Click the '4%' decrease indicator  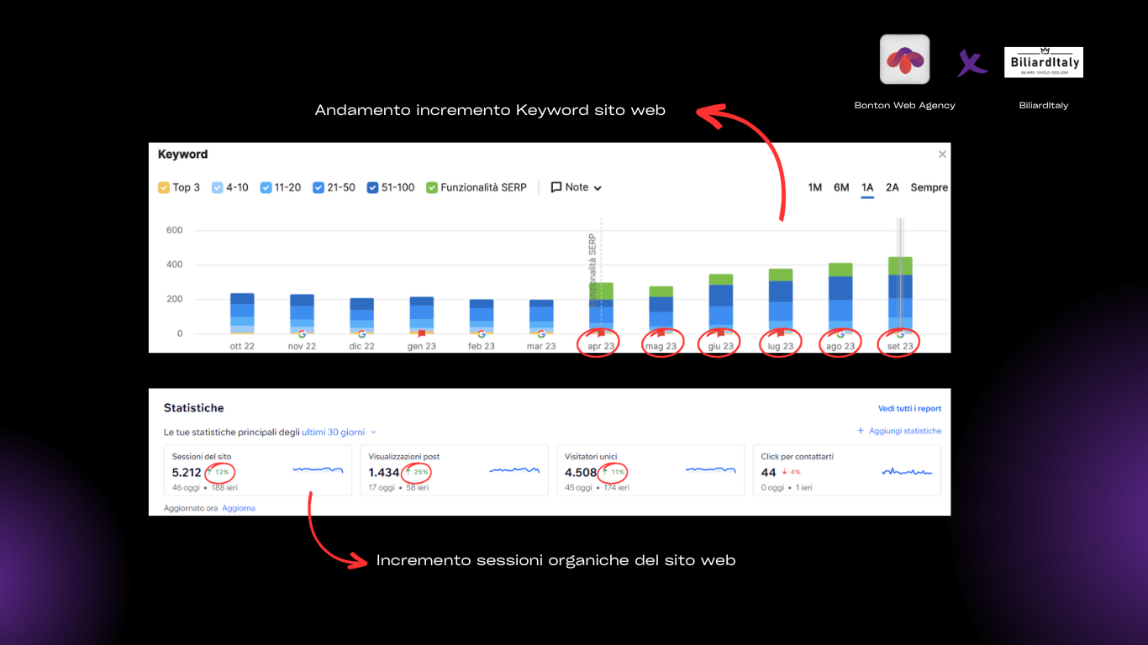(x=791, y=472)
